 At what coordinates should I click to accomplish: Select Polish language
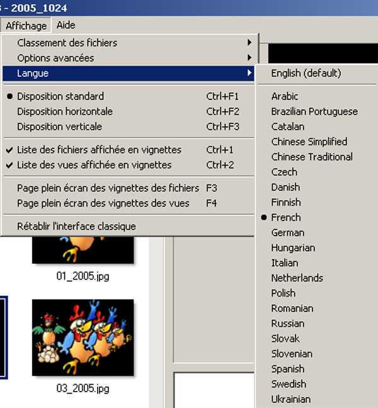tap(318, 293)
